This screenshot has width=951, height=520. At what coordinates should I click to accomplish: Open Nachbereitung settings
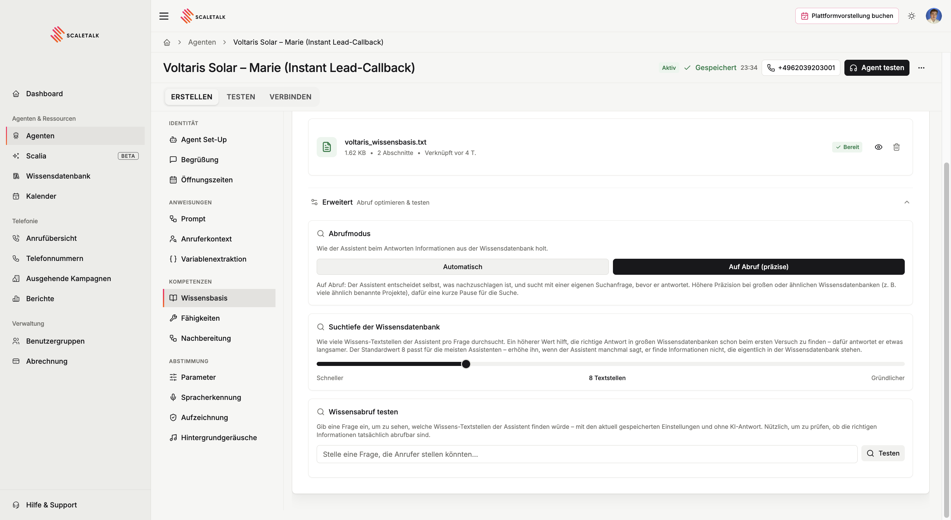[x=219, y=338]
